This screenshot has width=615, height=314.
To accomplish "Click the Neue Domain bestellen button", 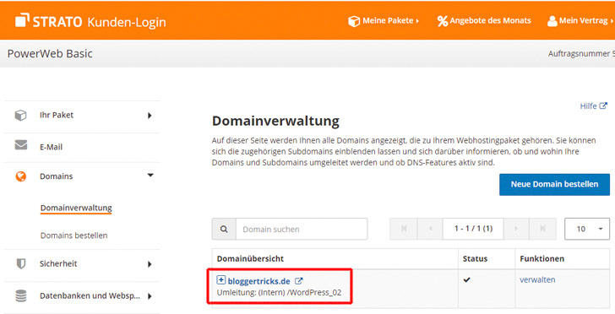I will 554,184.
